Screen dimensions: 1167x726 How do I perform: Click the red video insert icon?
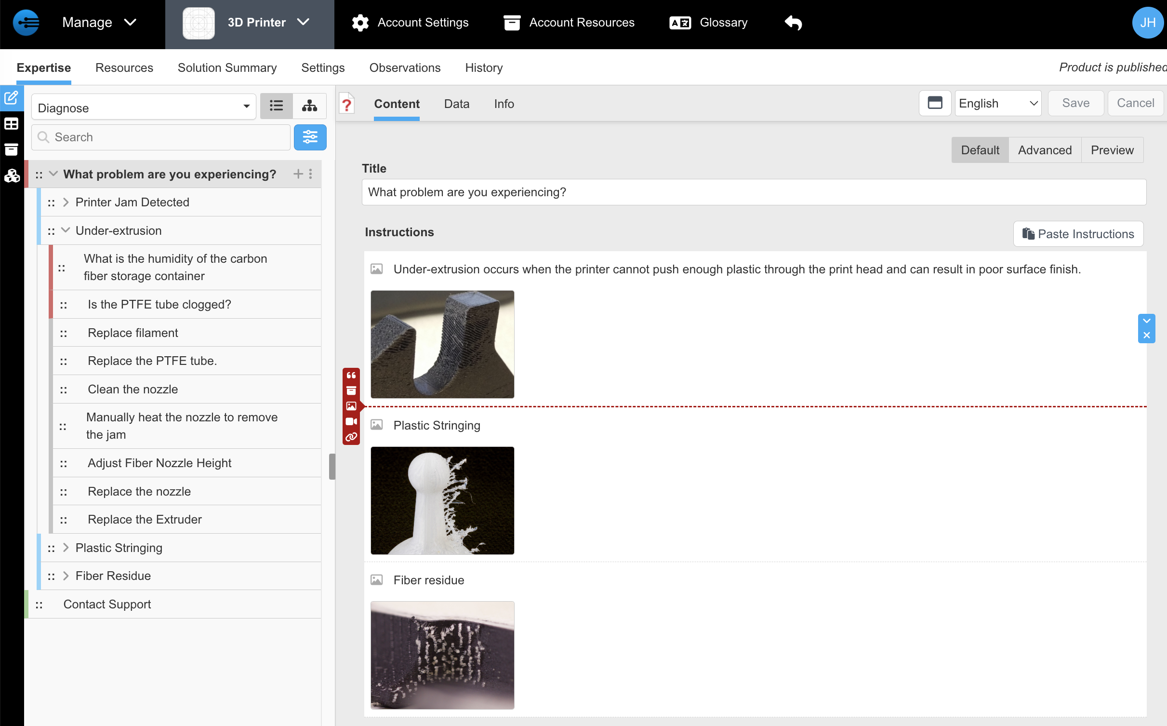click(x=351, y=422)
